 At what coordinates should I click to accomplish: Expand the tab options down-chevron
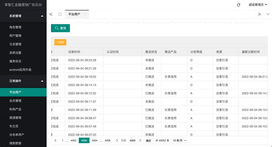tap(268, 14)
